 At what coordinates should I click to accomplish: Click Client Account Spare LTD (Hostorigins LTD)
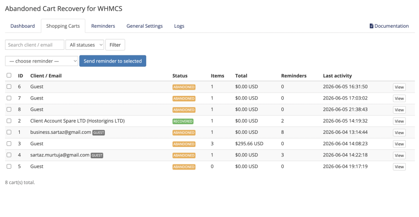78,121
